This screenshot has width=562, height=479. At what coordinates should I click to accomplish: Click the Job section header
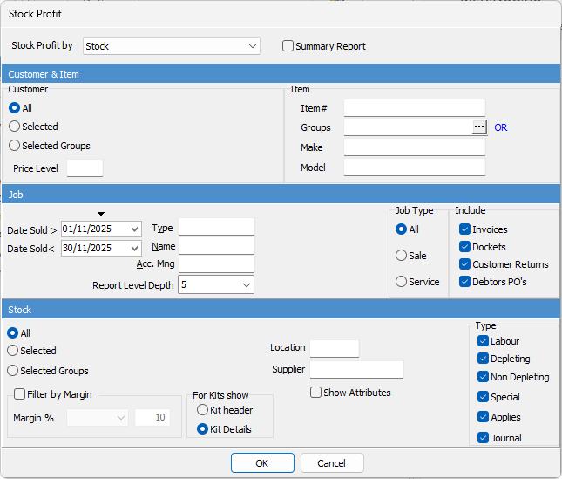click(x=281, y=195)
